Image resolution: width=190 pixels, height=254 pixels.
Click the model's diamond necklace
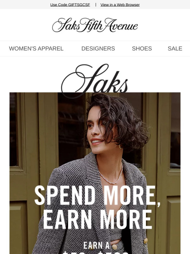(x=112, y=177)
